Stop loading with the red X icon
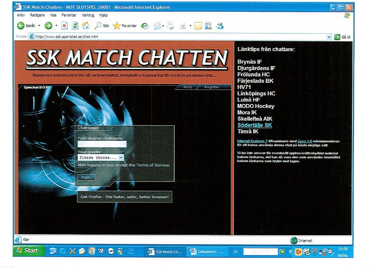The width and height of the screenshot is (369, 268). point(64,26)
